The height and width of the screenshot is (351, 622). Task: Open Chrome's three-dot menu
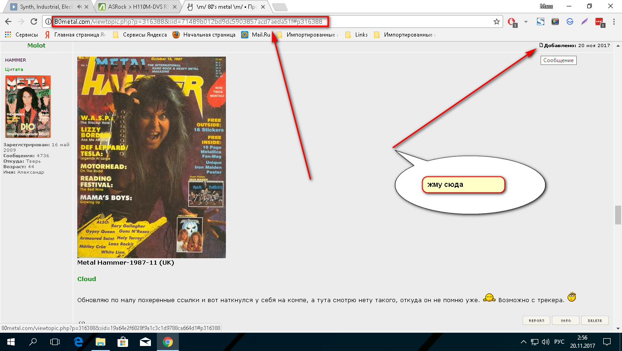click(x=614, y=21)
